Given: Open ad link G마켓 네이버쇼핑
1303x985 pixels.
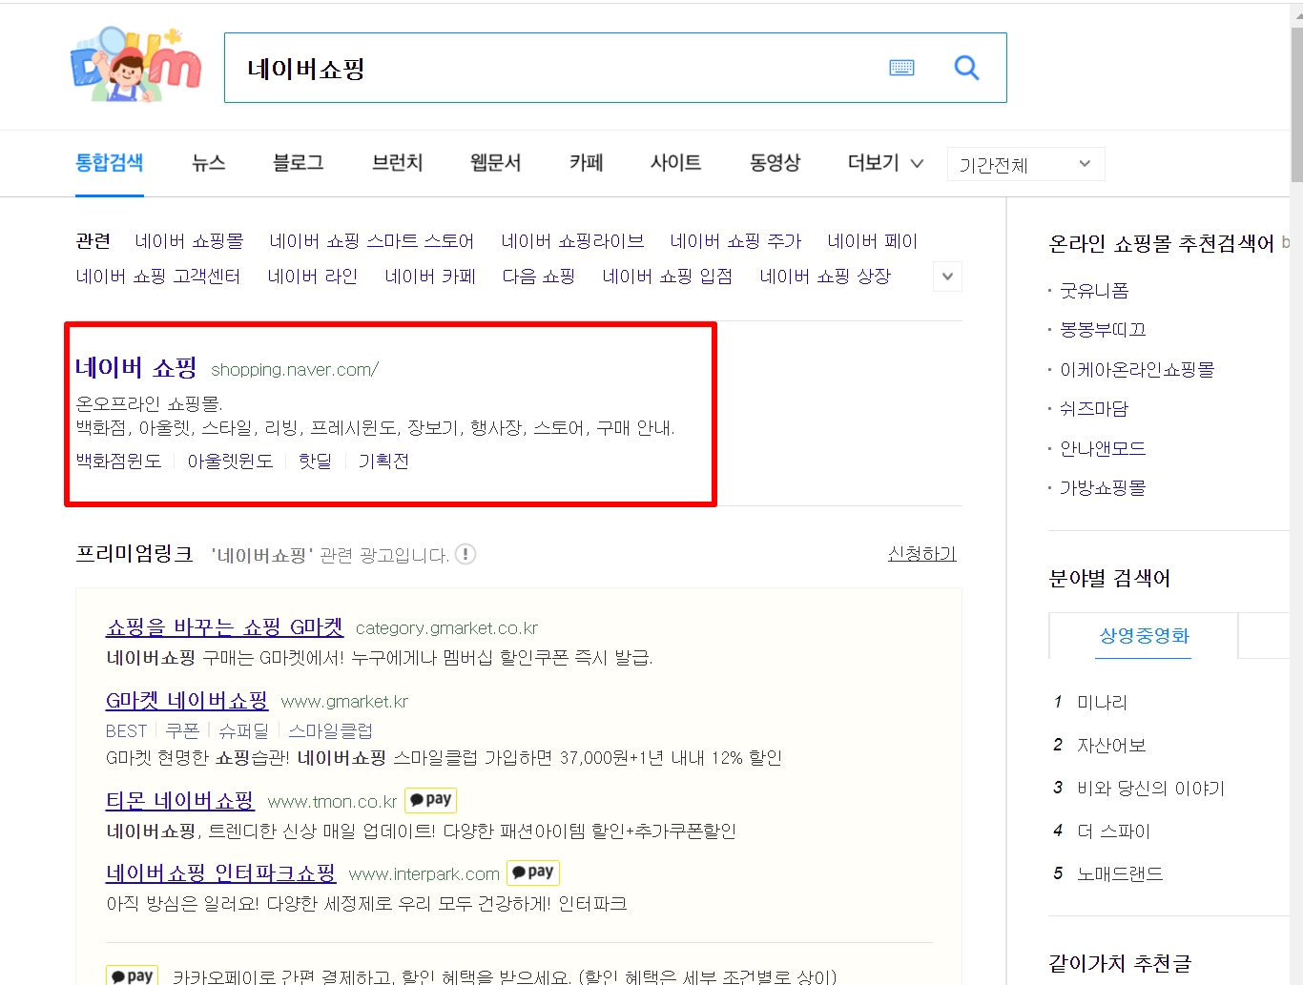Looking at the screenshot, I should coord(187,701).
